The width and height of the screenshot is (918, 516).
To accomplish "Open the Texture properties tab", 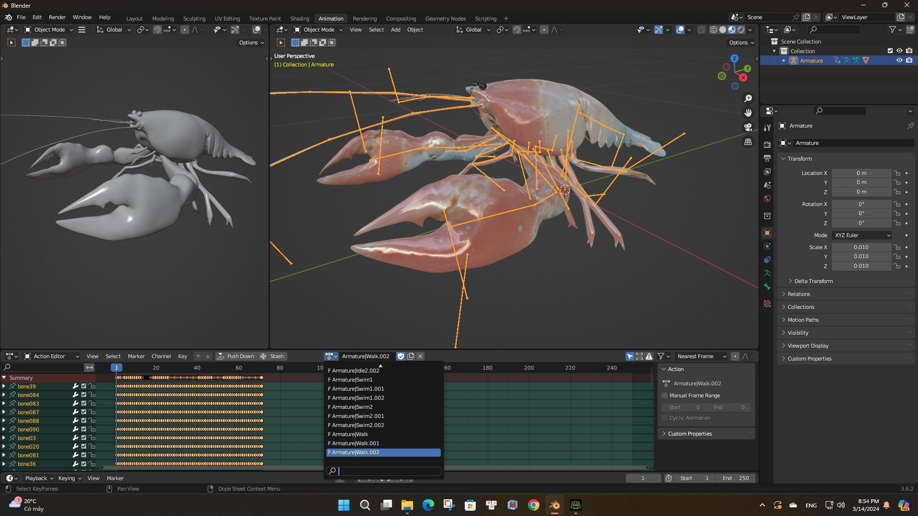I will pos(767,304).
